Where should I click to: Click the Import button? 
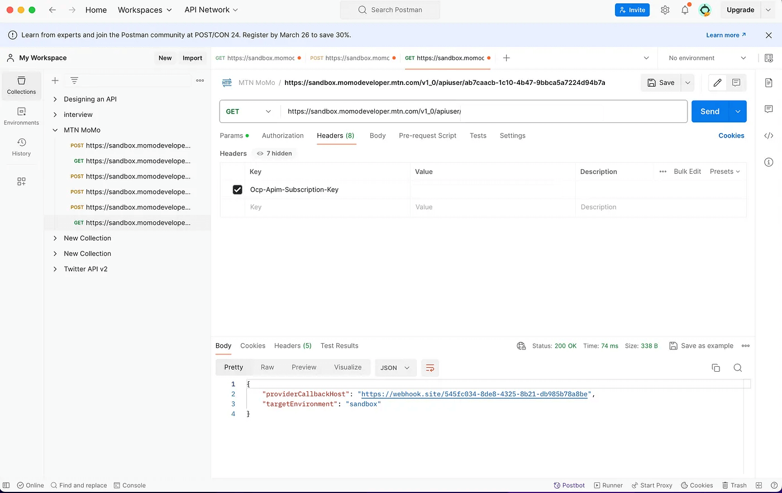pyautogui.click(x=192, y=58)
